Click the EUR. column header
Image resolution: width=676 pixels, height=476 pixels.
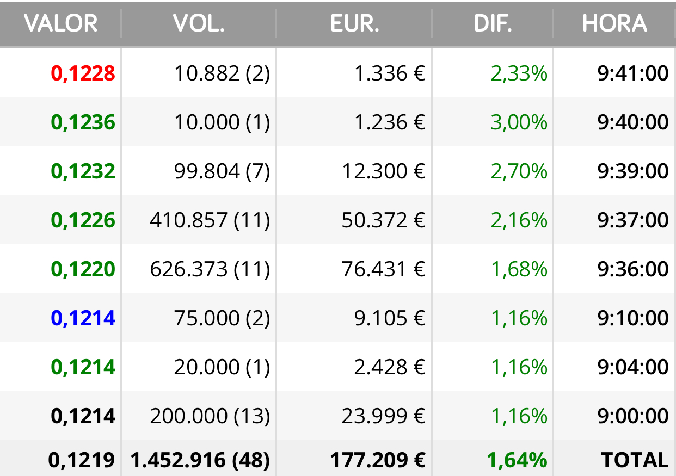coord(354,23)
